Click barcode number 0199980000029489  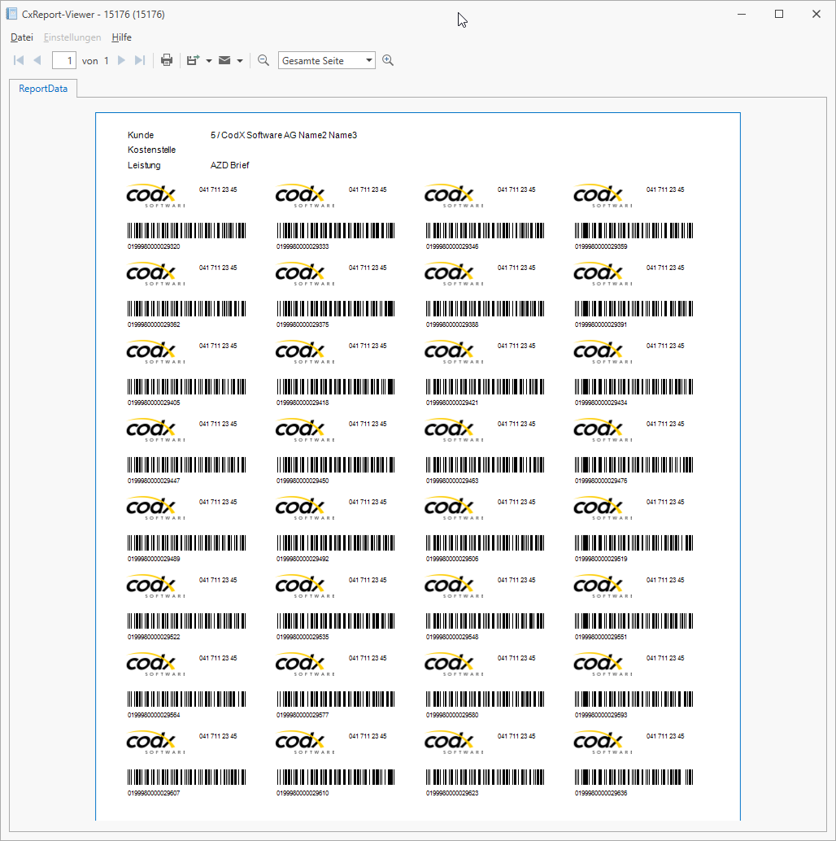pyautogui.click(x=154, y=559)
